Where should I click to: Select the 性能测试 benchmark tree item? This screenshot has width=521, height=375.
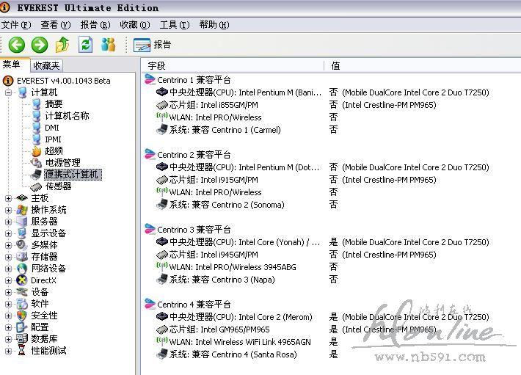tap(48, 351)
